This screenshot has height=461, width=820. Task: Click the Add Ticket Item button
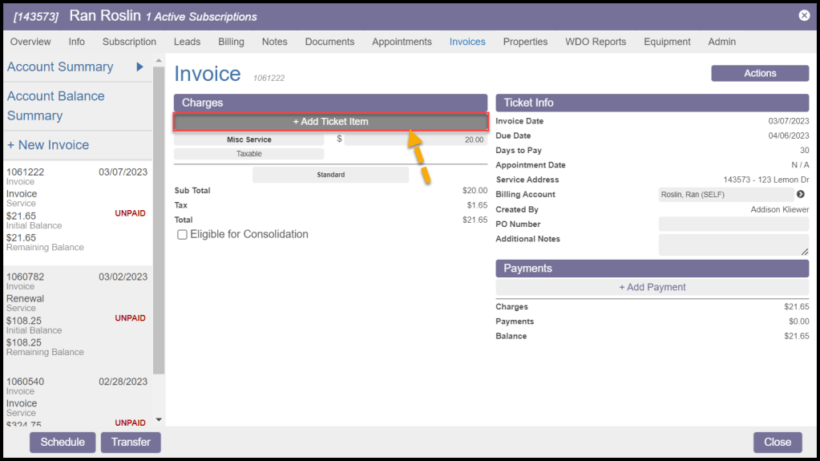[x=330, y=122]
